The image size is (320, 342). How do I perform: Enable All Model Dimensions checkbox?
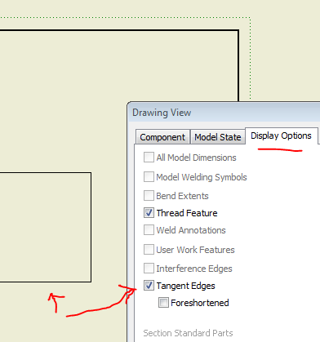pos(149,158)
